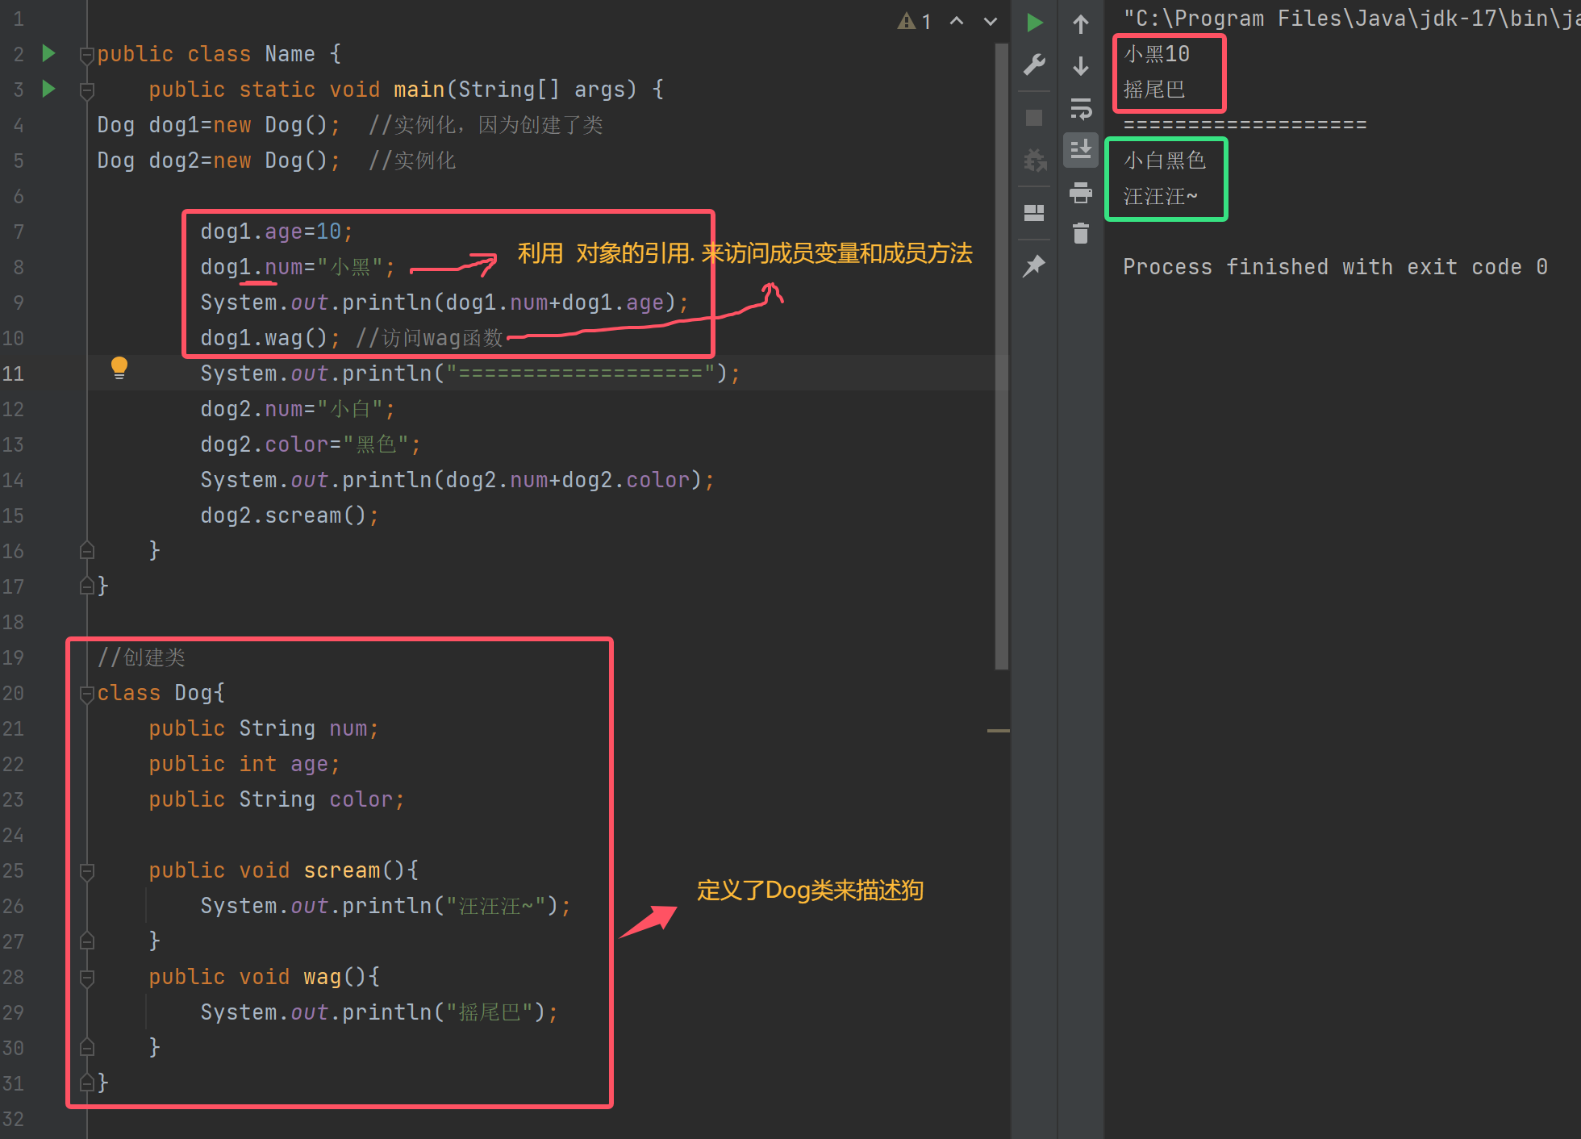Click the java command path console line
The width and height of the screenshot is (1581, 1139).
1350,19
